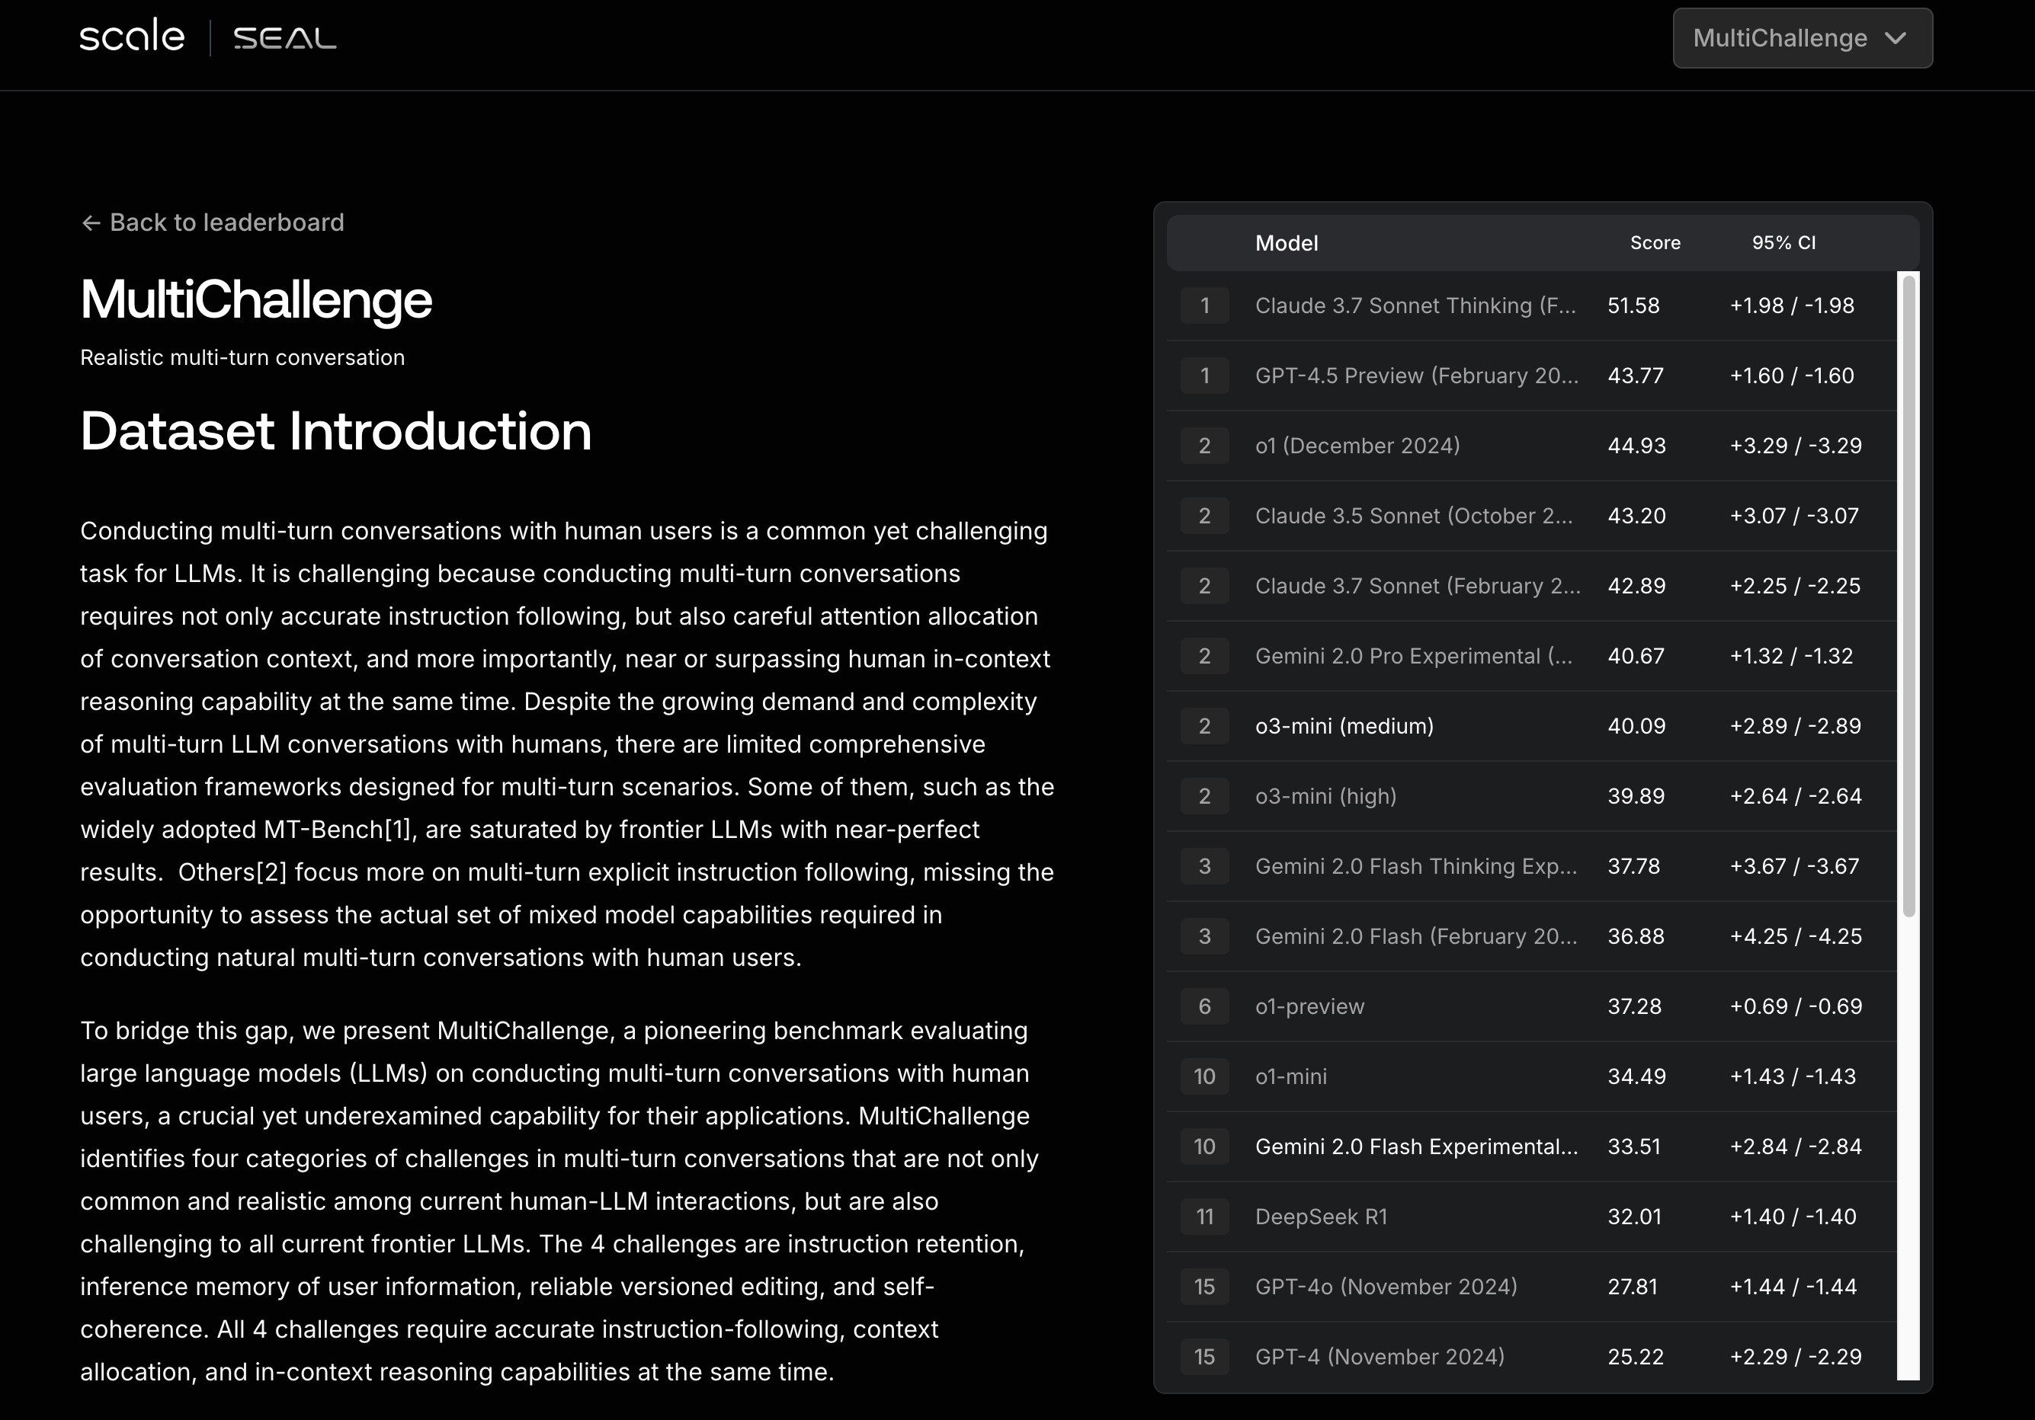
Task: Click the dropdown chevron next to MultiChallenge
Action: point(1895,38)
